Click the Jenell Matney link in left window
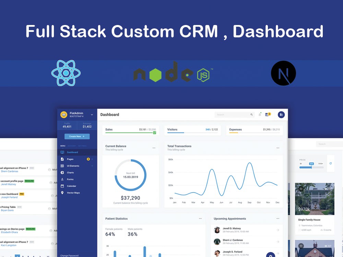The image size is (343, 257). [x=9, y=184]
